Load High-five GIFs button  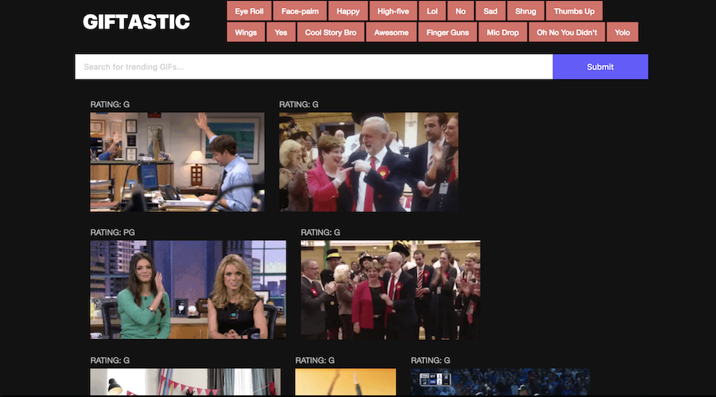pos(393,11)
